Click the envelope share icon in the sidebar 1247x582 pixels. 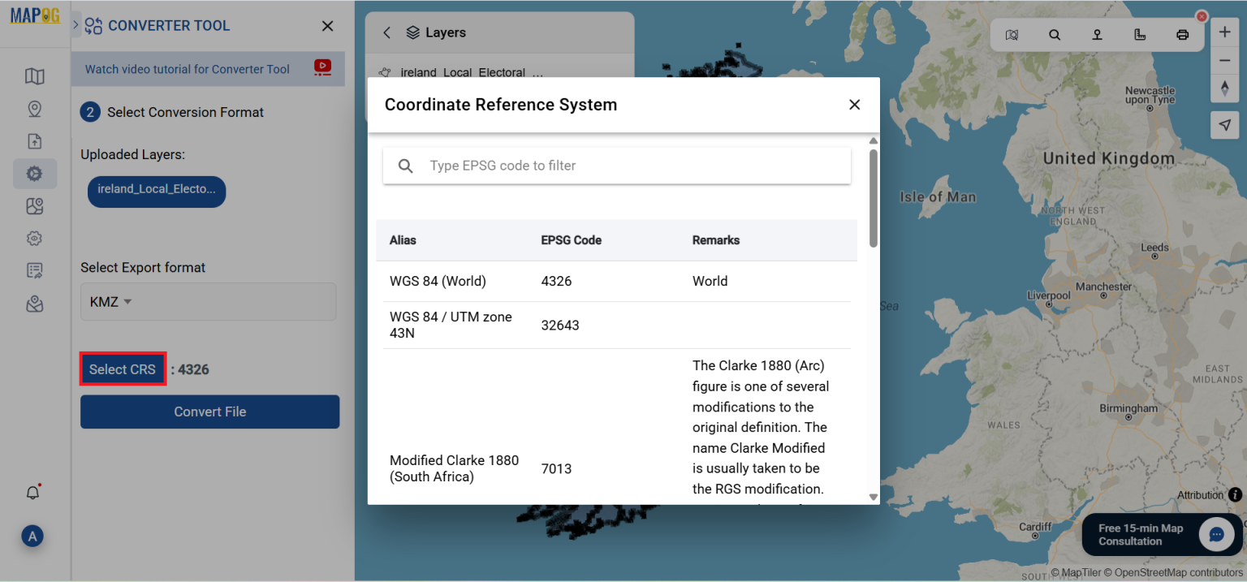[35, 303]
